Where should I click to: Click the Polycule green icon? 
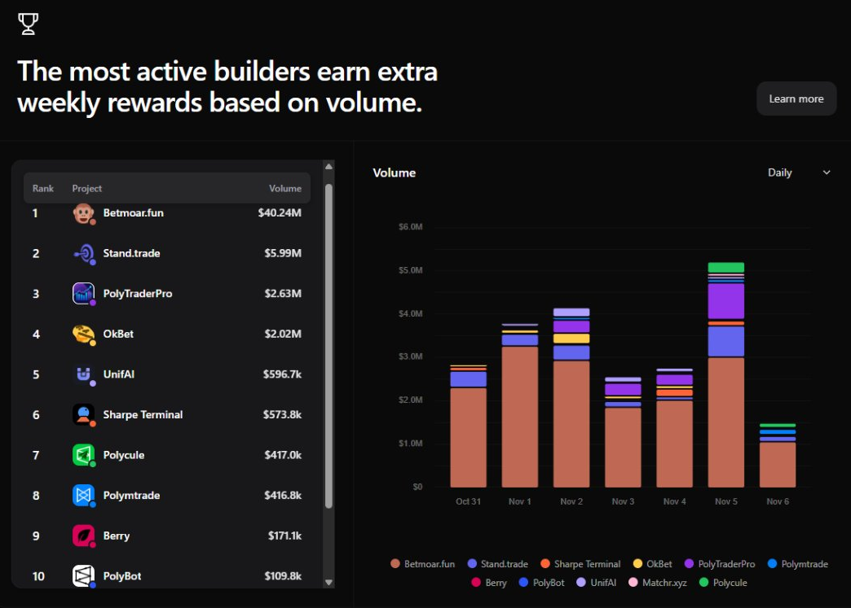[x=83, y=455]
